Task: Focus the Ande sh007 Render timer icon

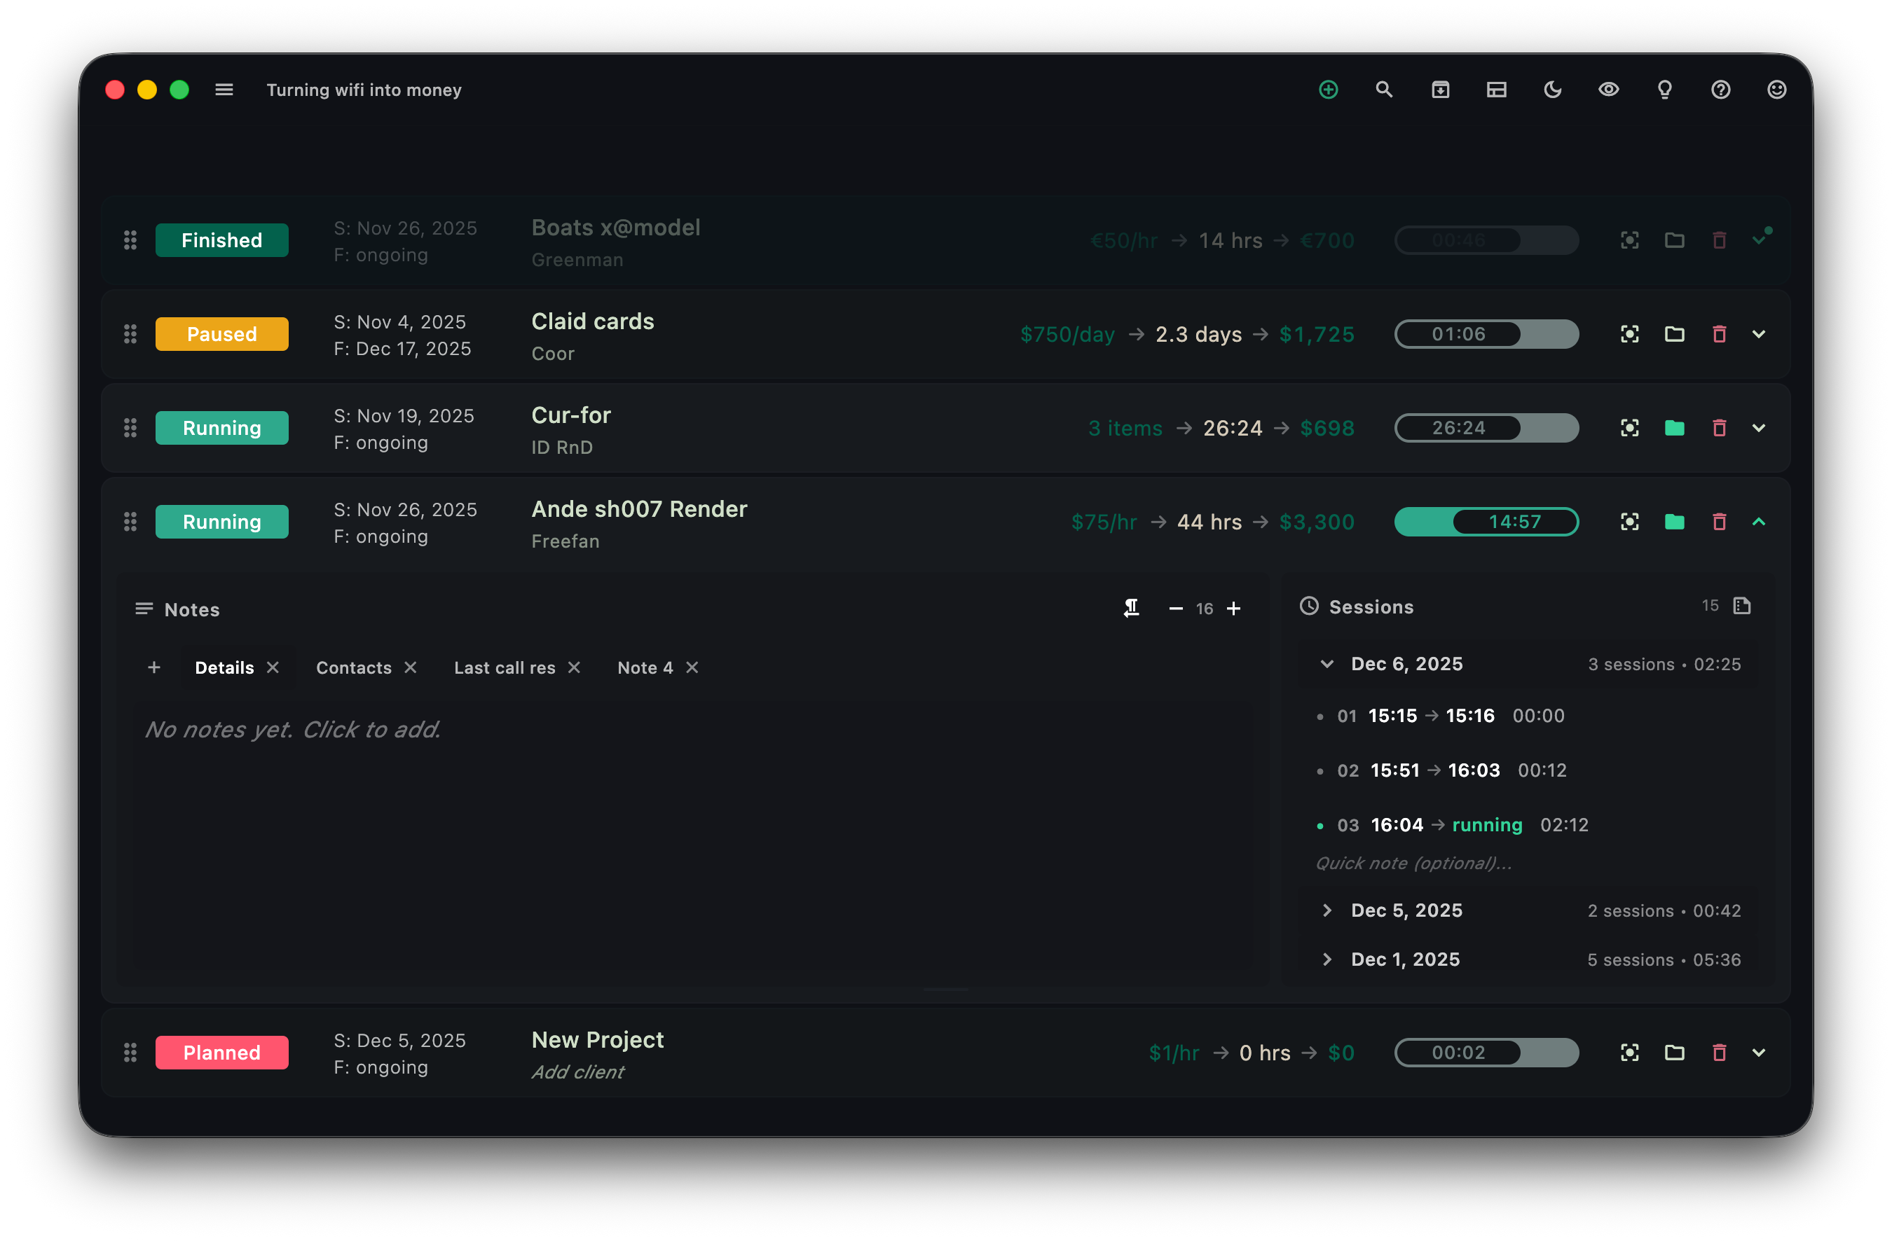Action: pos(1629,521)
